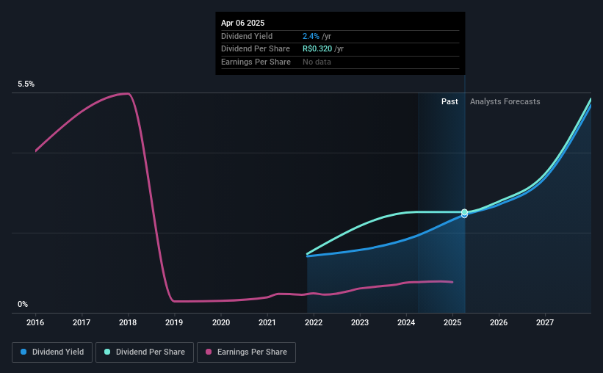603x373 pixels.
Task: Click the teal Dividend Per Share legend dot
Action: point(107,352)
